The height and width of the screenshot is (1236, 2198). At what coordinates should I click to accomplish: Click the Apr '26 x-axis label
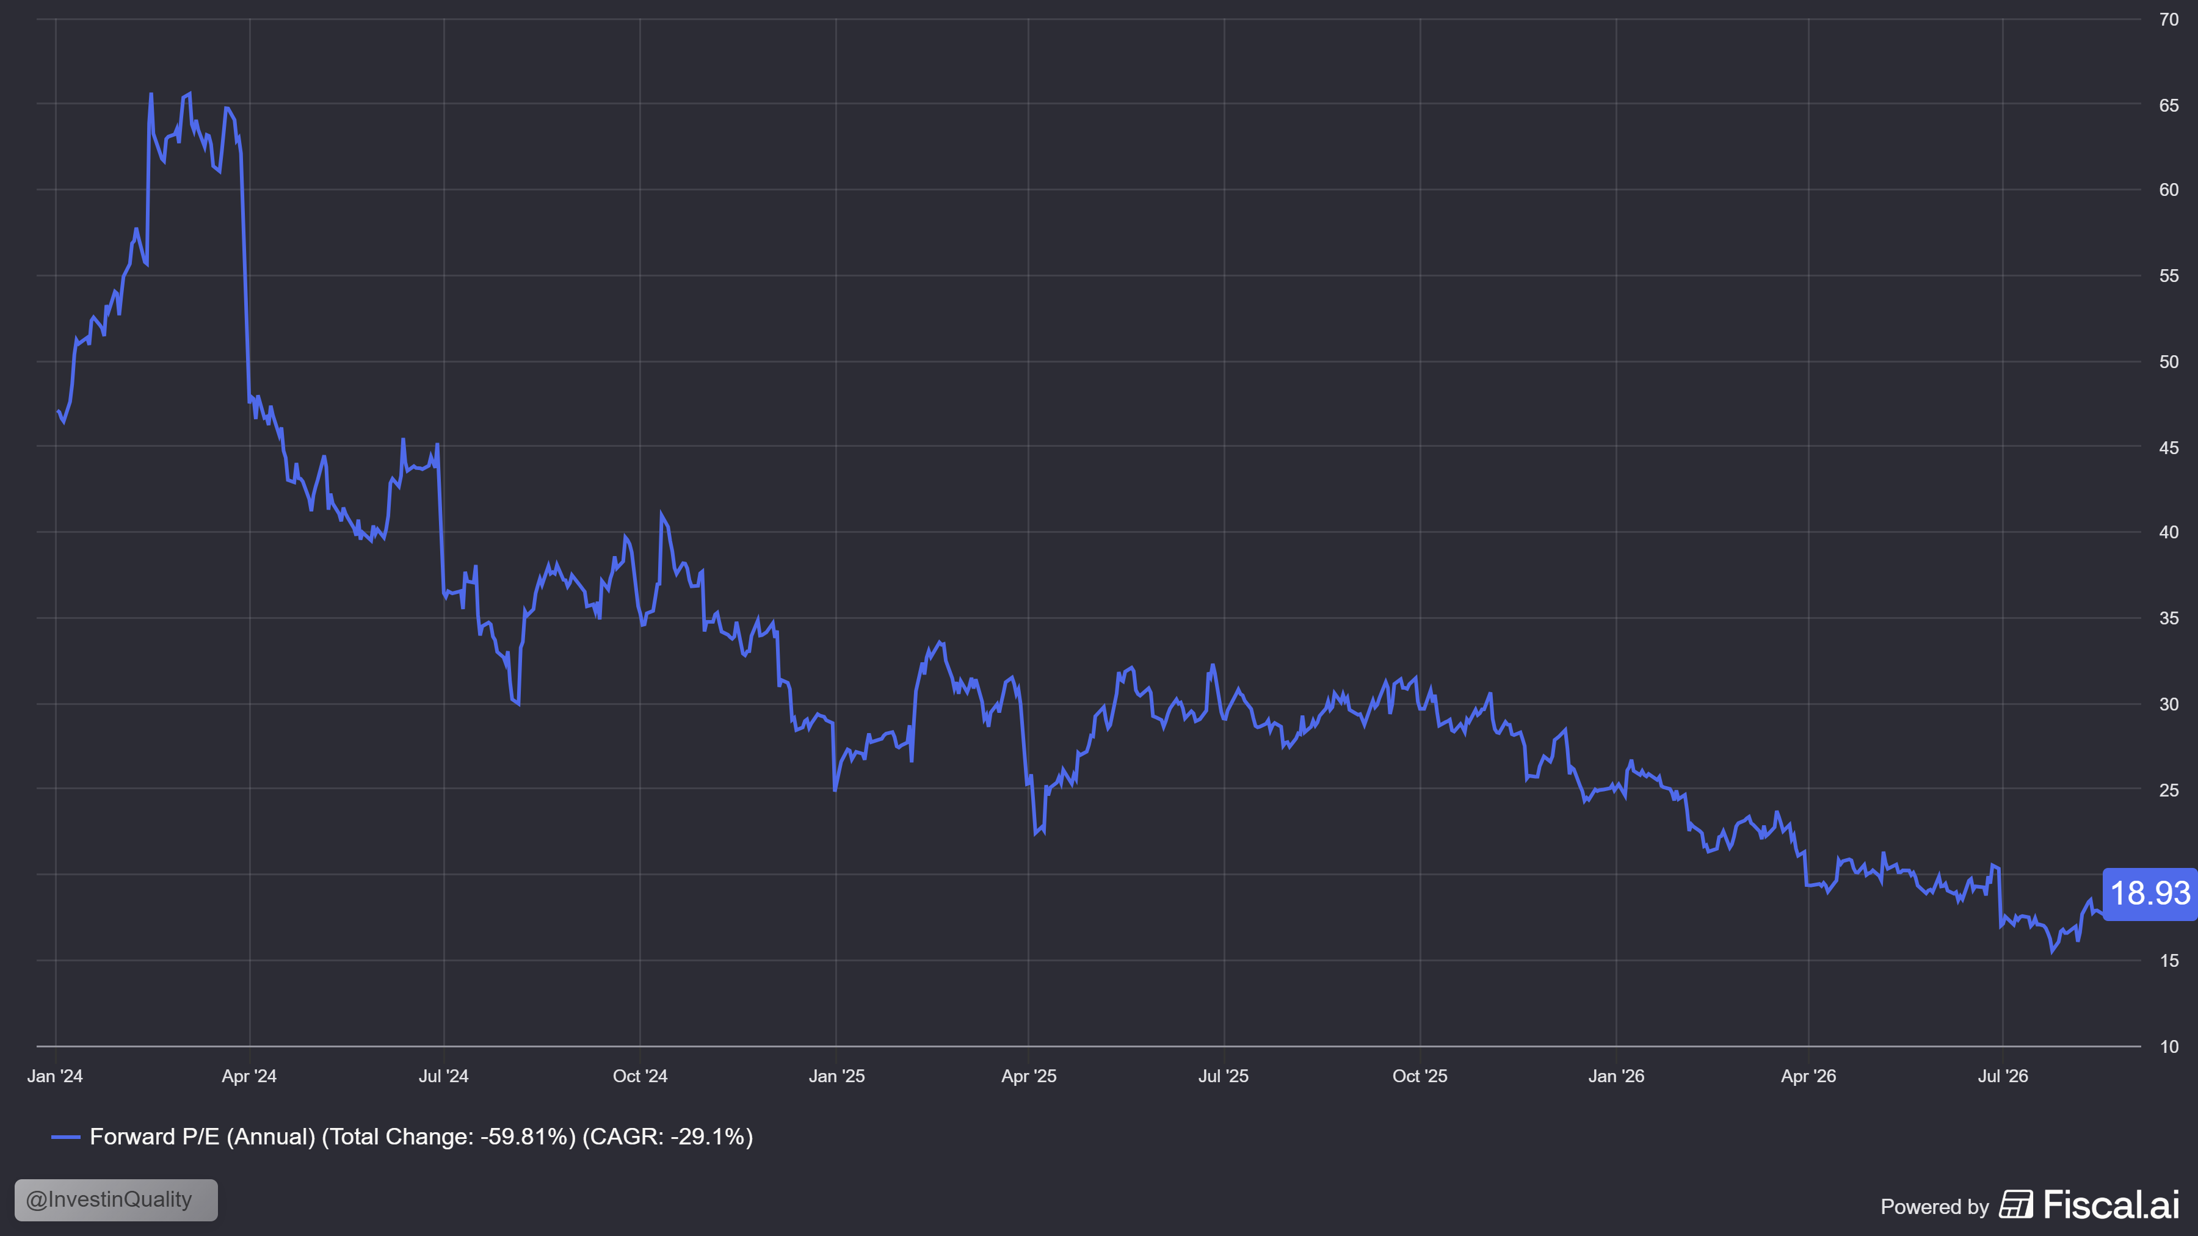click(1808, 1077)
